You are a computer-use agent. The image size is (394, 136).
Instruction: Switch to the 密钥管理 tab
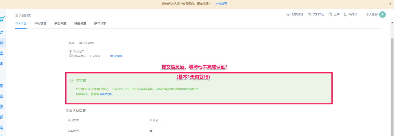pos(40,23)
